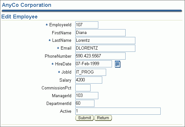Click the Submit button
185x127 pixels.
(x=84, y=118)
